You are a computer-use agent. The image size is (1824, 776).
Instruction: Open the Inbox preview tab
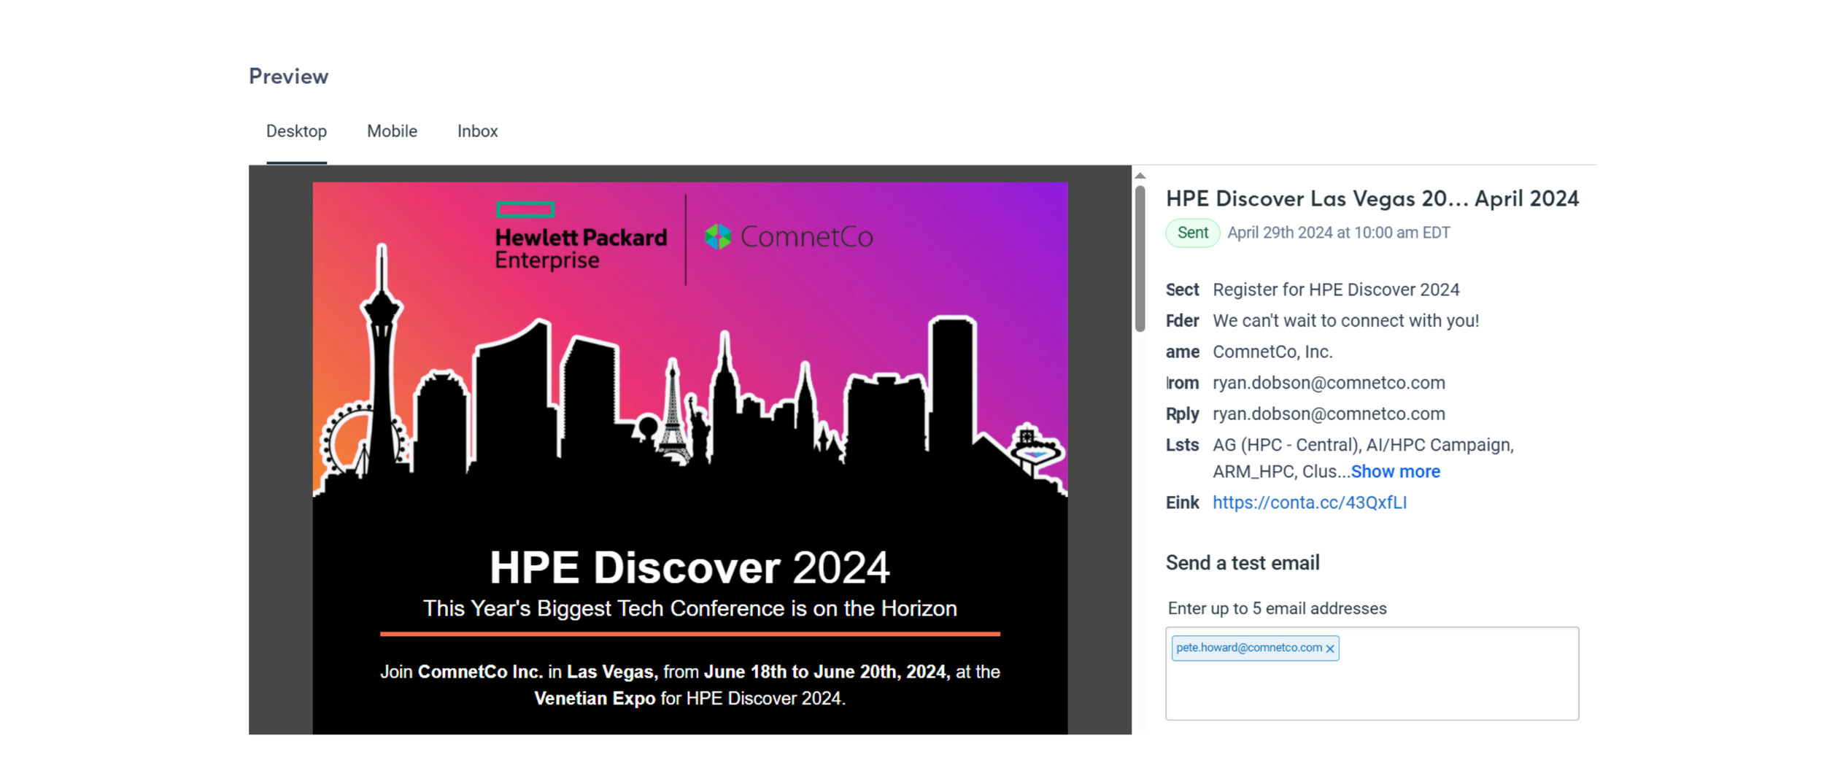click(477, 131)
